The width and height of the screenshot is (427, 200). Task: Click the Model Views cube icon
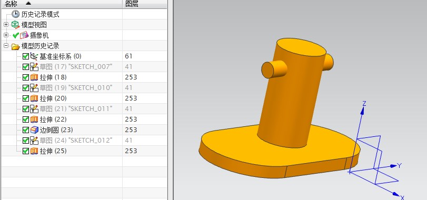pyautogui.click(x=15, y=25)
